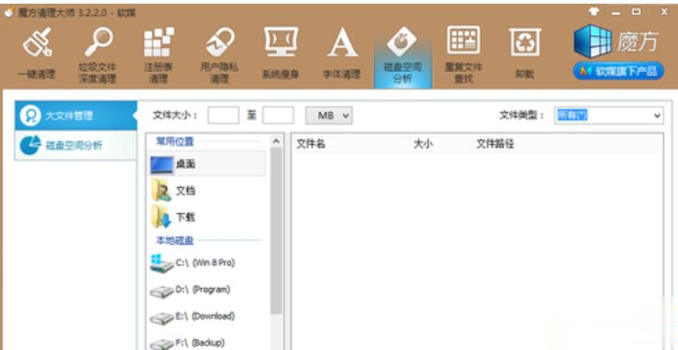
Task: Click the pie chart icon for 磁盘空间分析
Action: (x=30, y=145)
